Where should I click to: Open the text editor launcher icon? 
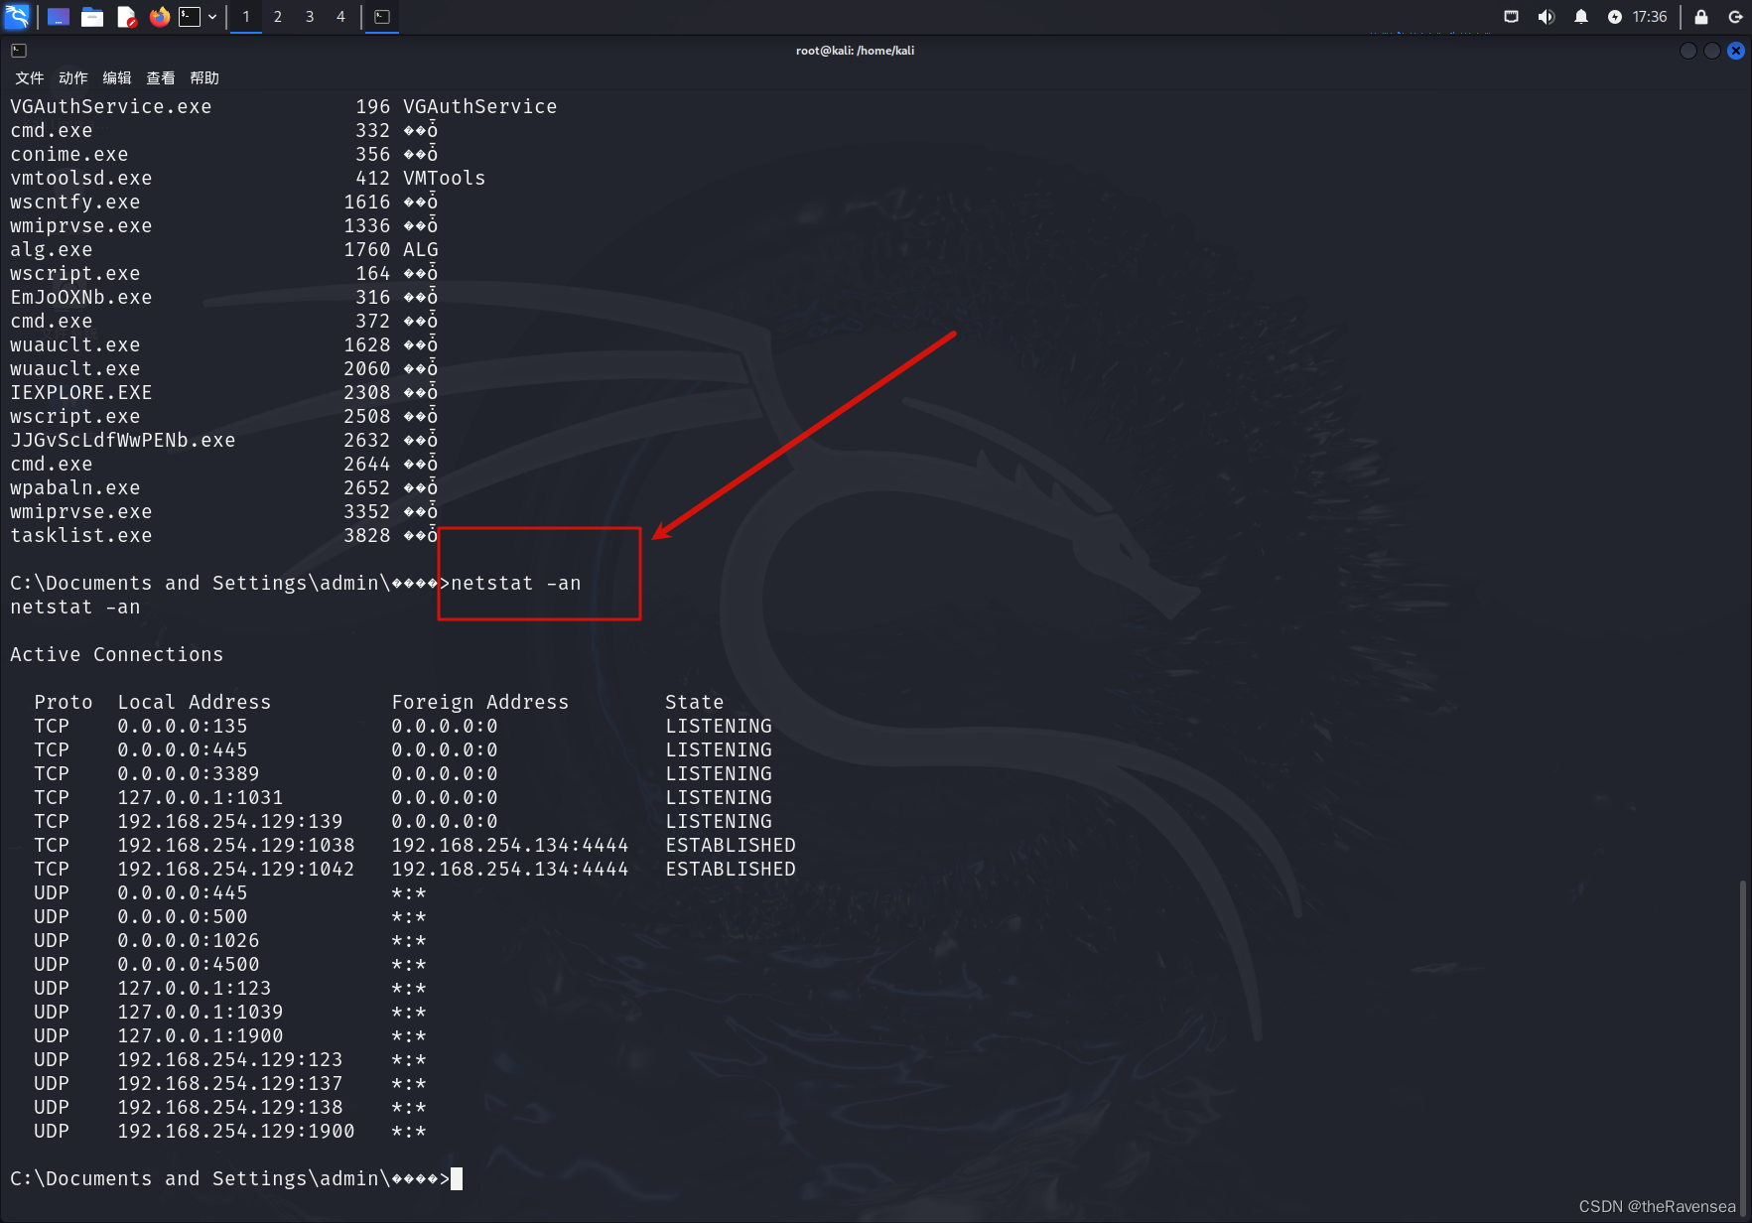tap(126, 17)
